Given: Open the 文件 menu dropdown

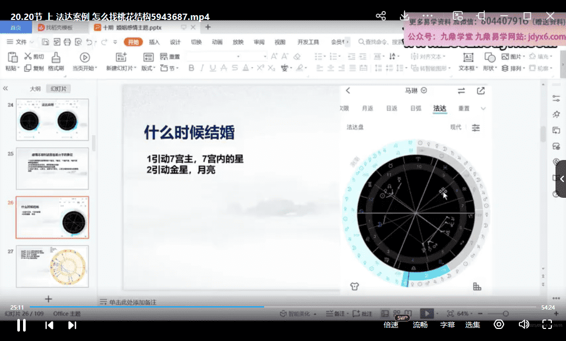Looking at the screenshot, I should pos(21,42).
